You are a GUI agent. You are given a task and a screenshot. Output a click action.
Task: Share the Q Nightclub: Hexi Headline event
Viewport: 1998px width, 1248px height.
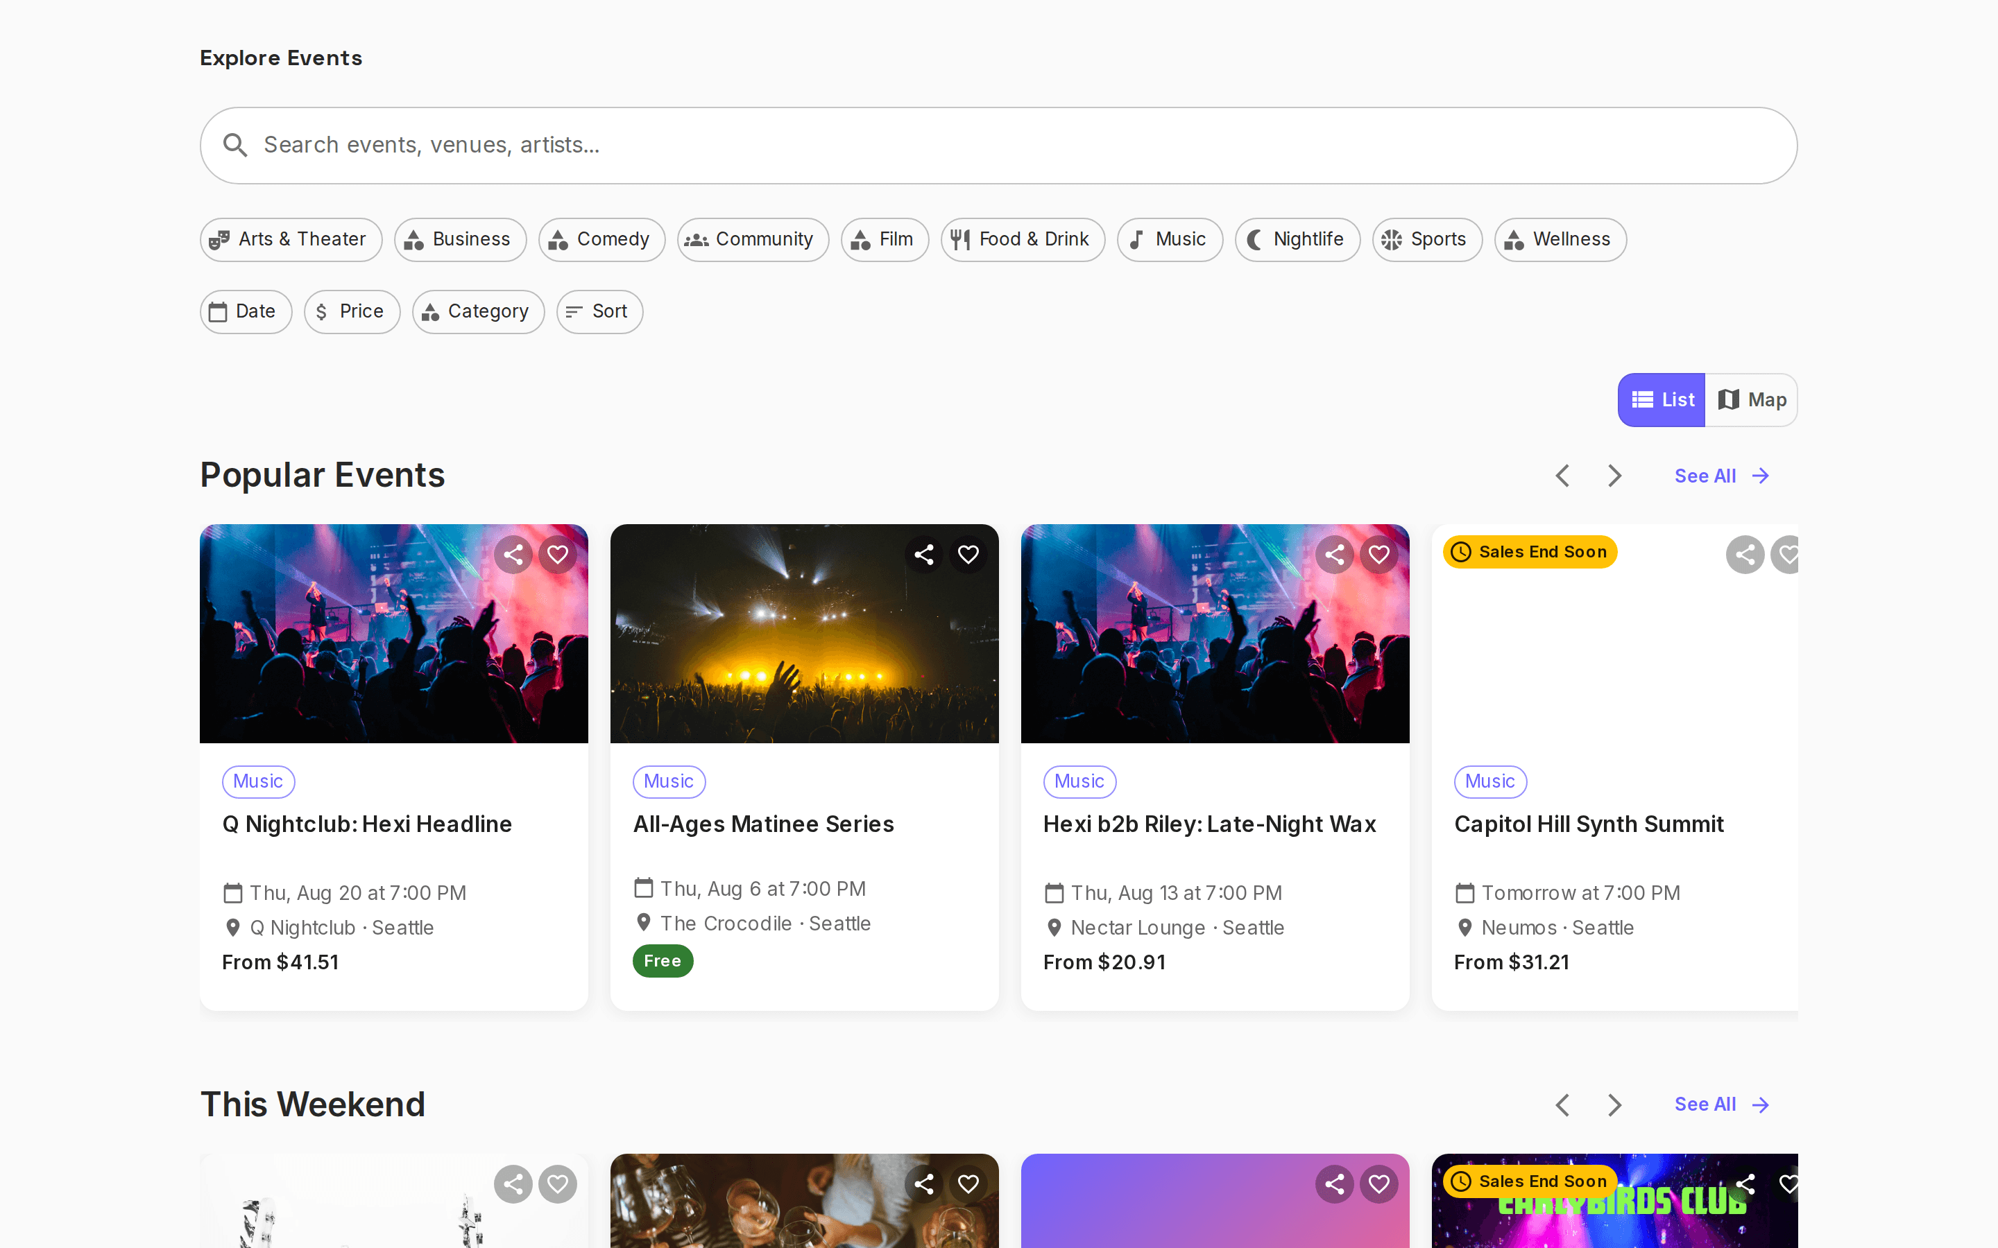click(513, 555)
